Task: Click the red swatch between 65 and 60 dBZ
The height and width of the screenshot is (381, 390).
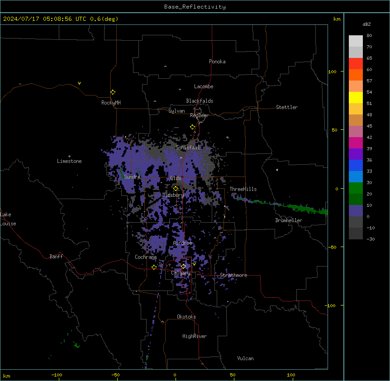Action: (x=356, y=64)
